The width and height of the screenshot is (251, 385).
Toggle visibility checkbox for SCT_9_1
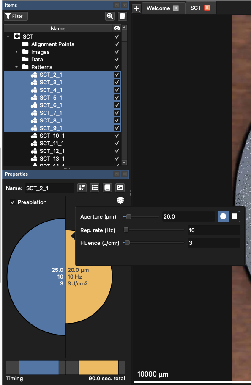point(117,128)
